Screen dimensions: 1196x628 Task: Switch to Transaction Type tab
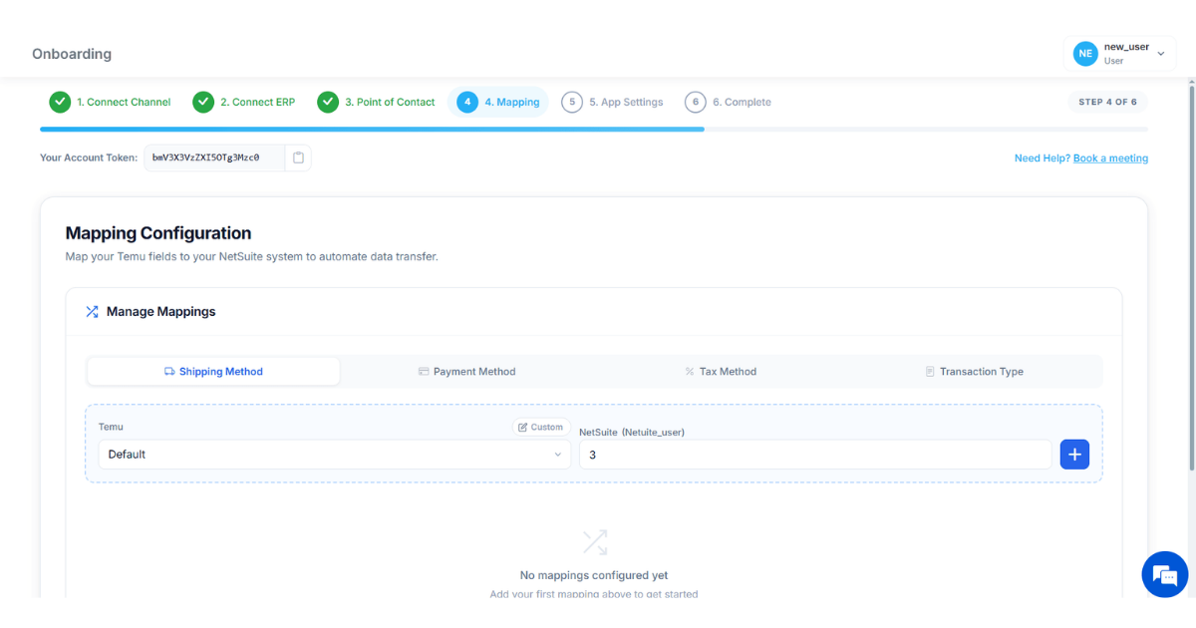pos(974,372)
